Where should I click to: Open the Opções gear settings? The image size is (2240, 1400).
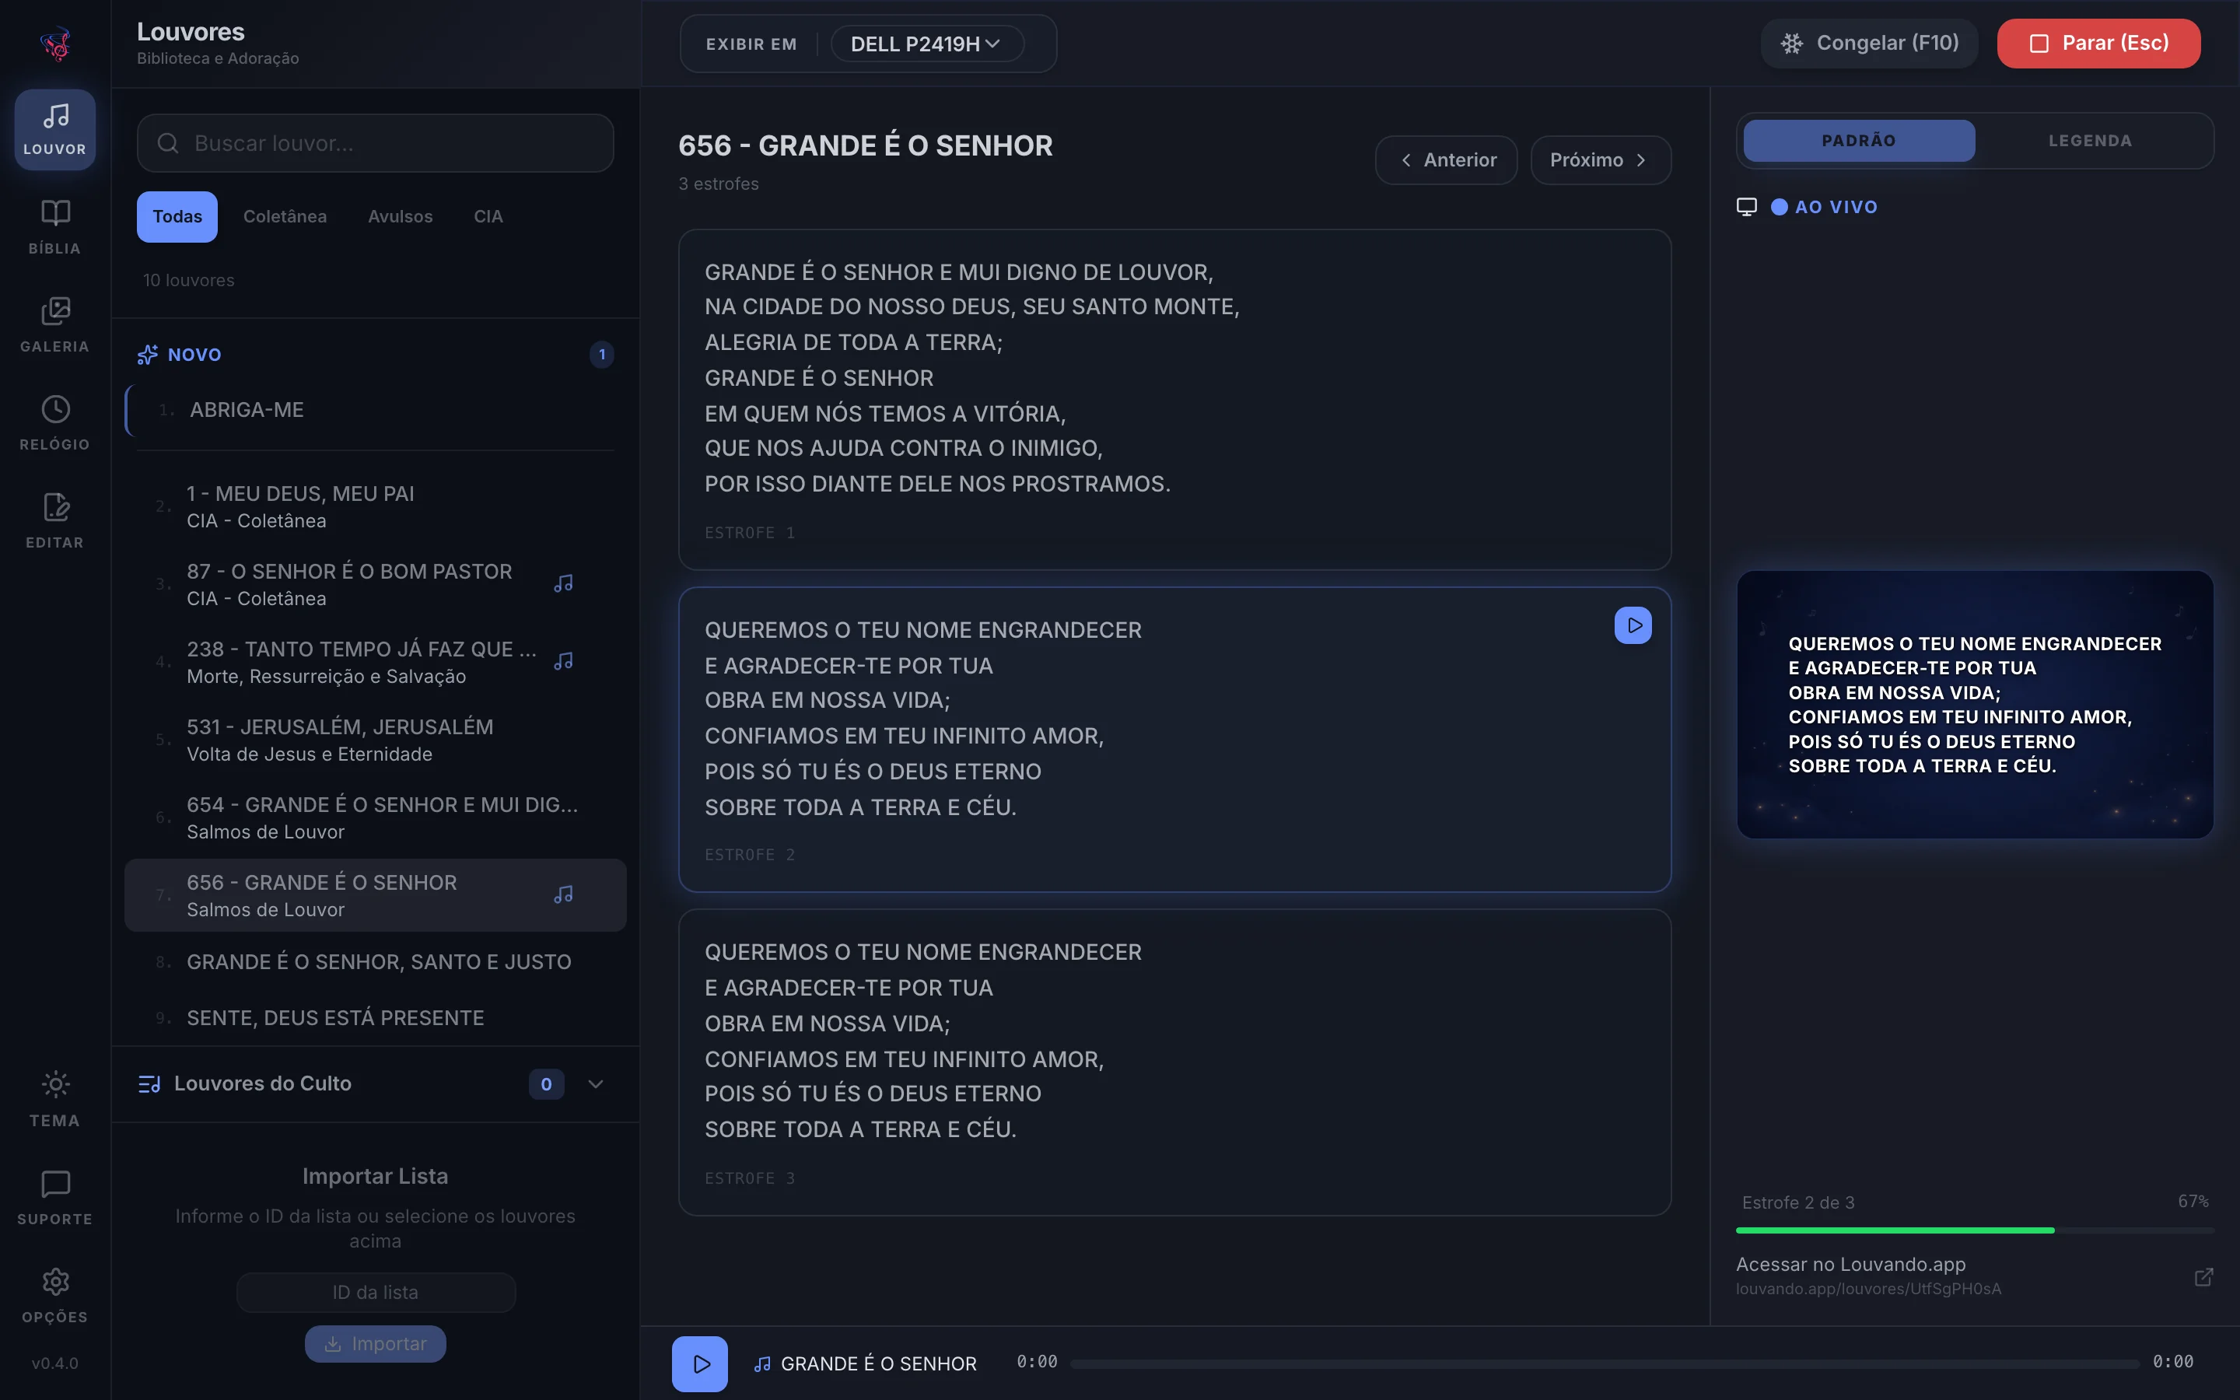point(54,1297)
